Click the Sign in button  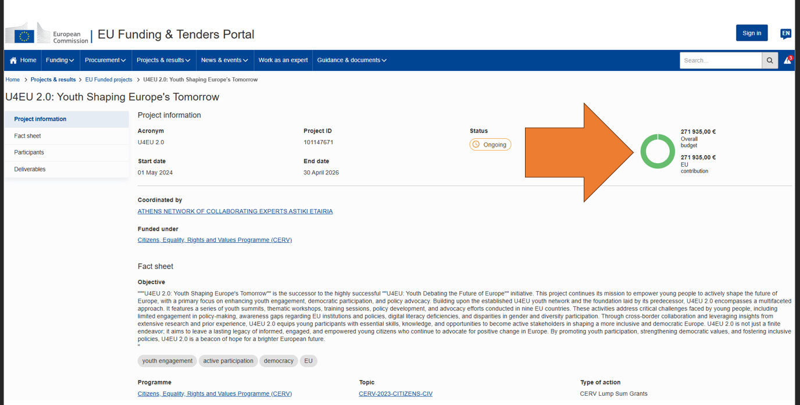(752, 33)
